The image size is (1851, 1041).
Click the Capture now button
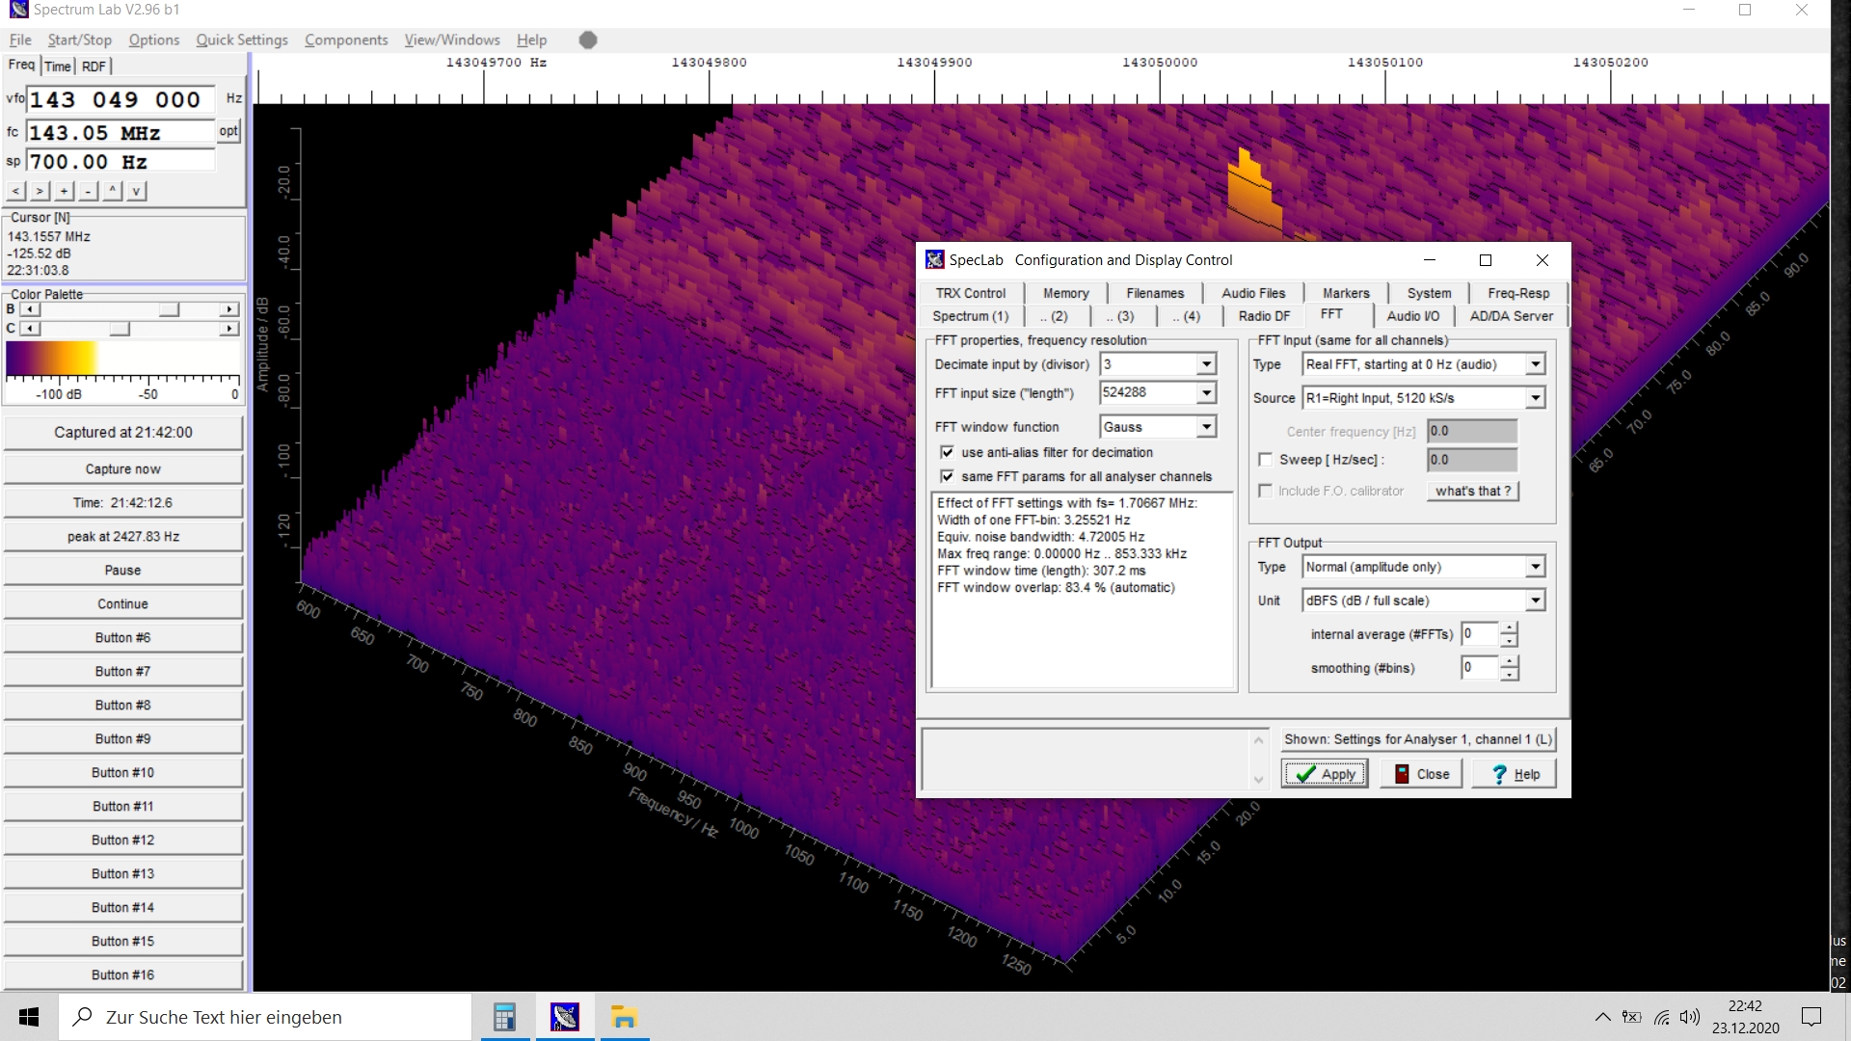point(122,469)
